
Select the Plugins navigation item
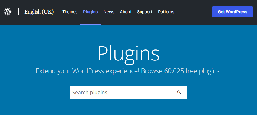90,12
